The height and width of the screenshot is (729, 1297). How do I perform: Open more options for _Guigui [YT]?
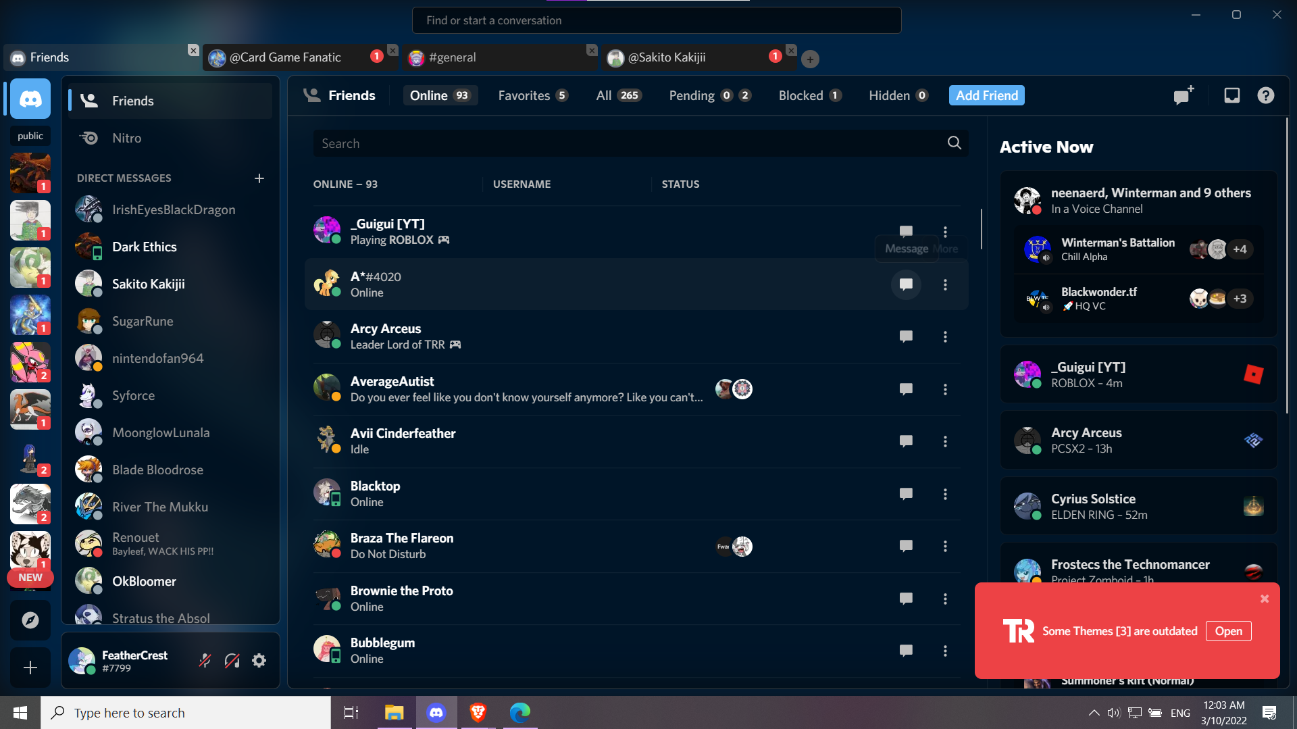tap(945, 232)
